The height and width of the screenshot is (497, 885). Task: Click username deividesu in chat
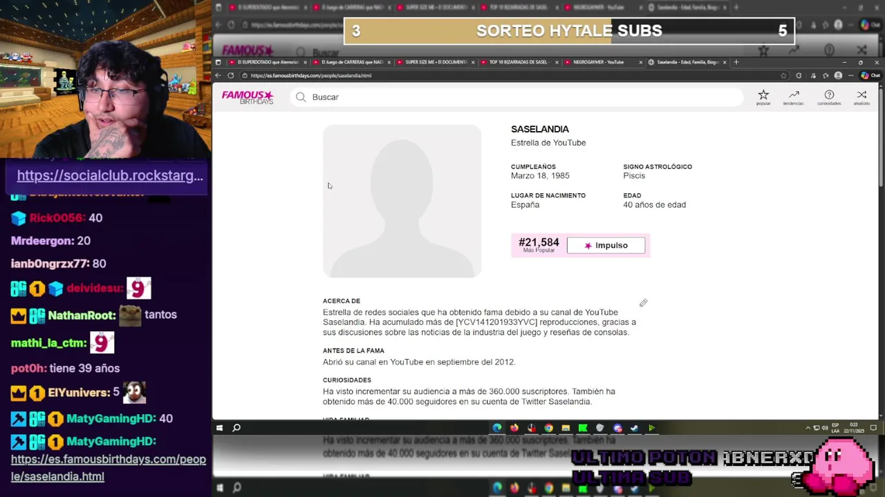pyautogui.click(x=95, y=288)
